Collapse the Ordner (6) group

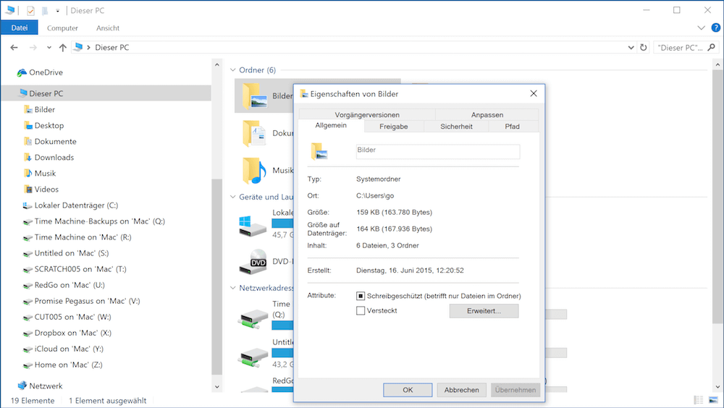233,70
